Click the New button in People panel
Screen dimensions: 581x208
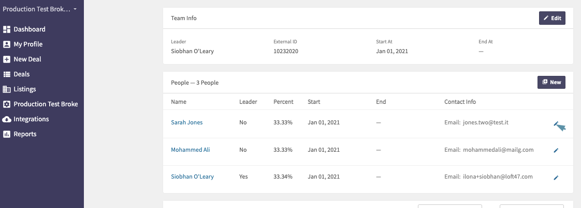pyautogui.click(x=551, y=82)
